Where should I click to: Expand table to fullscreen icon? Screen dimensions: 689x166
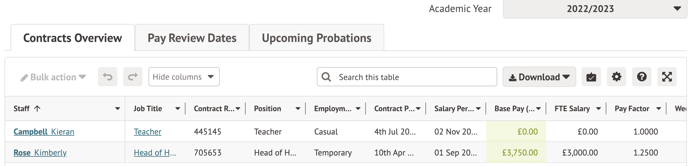click(x=667, y=77)
